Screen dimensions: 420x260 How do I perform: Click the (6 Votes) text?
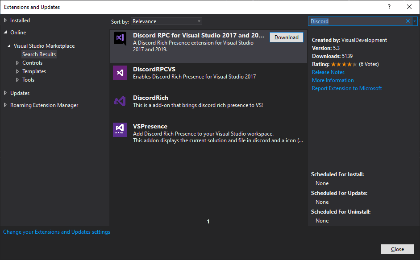click(369, 64)
